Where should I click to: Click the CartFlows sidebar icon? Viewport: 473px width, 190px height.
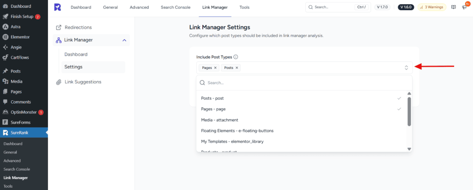pyautogui.click(x=5, y=57)
